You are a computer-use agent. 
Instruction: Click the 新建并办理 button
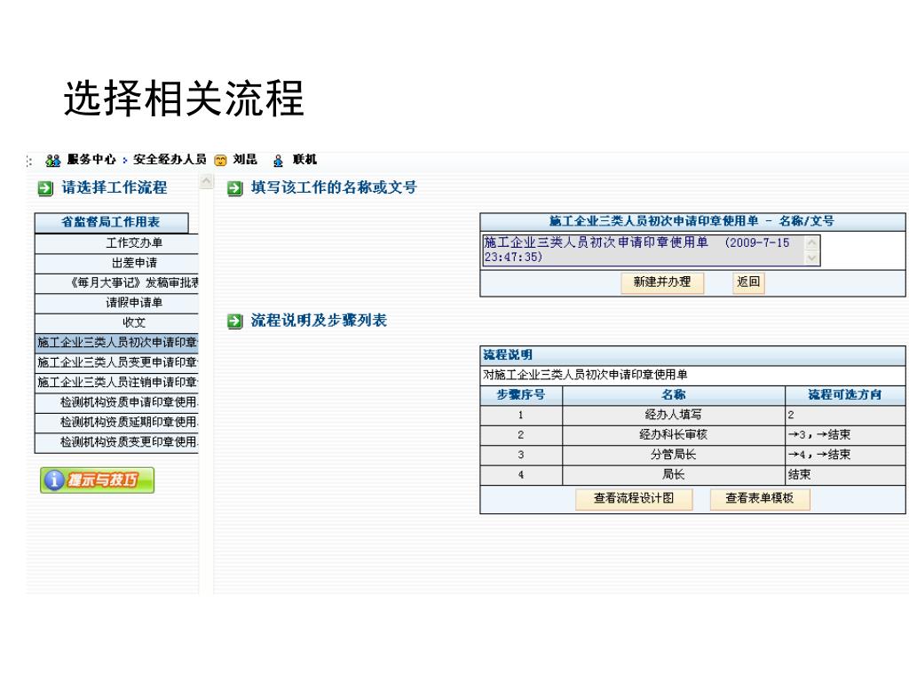[x=662, y=282]
